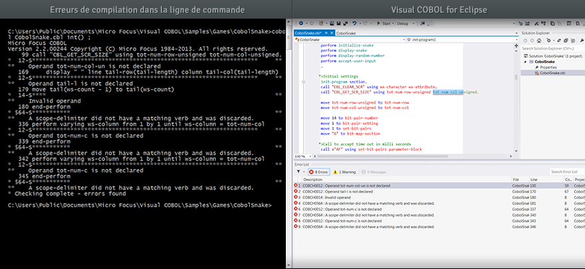Collapse the CobolSnake project node

point(526,61)
